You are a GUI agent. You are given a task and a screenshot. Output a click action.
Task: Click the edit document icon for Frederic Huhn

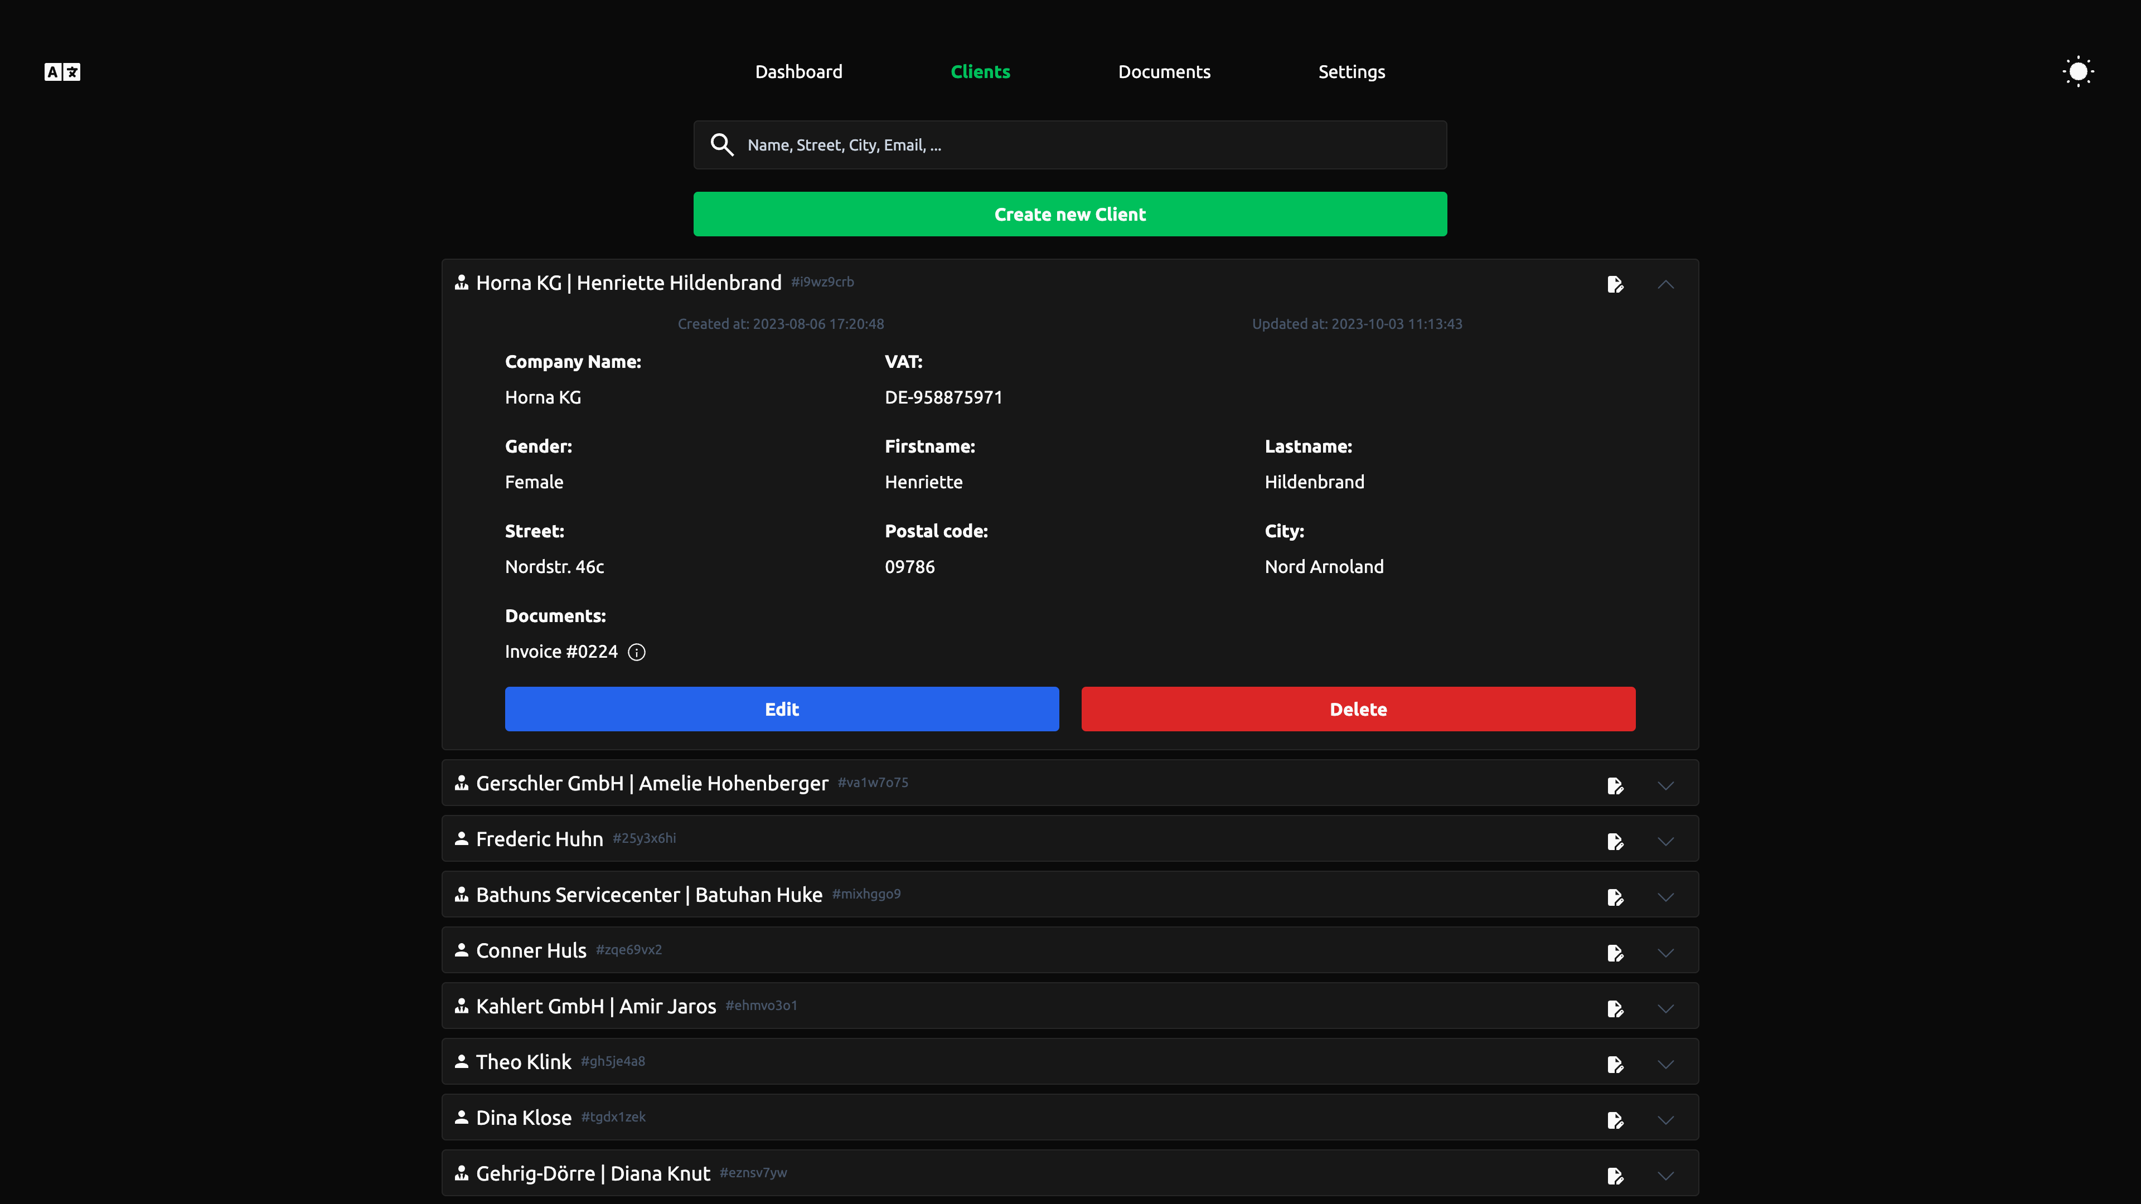coord(1615,842)
